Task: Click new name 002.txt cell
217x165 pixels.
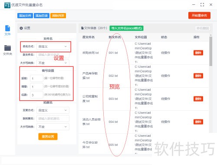Action: coord(113,76)
